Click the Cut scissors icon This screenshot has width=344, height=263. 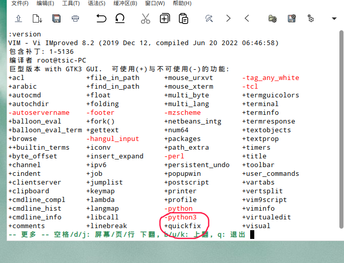tap(146, 18)
